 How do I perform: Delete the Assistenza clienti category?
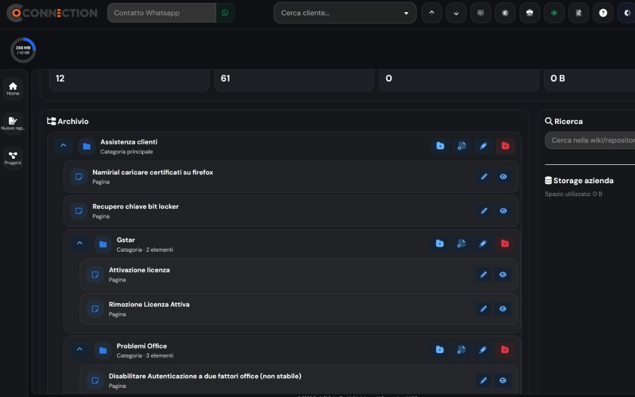point(505,146)
